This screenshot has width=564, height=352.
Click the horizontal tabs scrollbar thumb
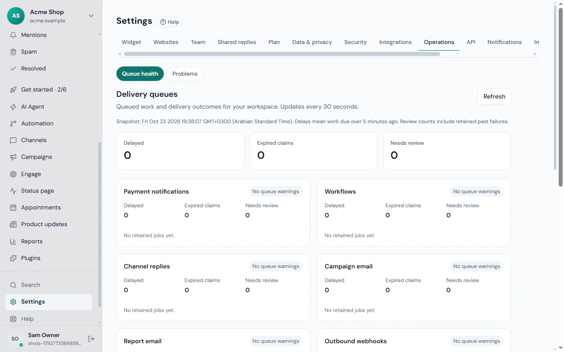282,54
